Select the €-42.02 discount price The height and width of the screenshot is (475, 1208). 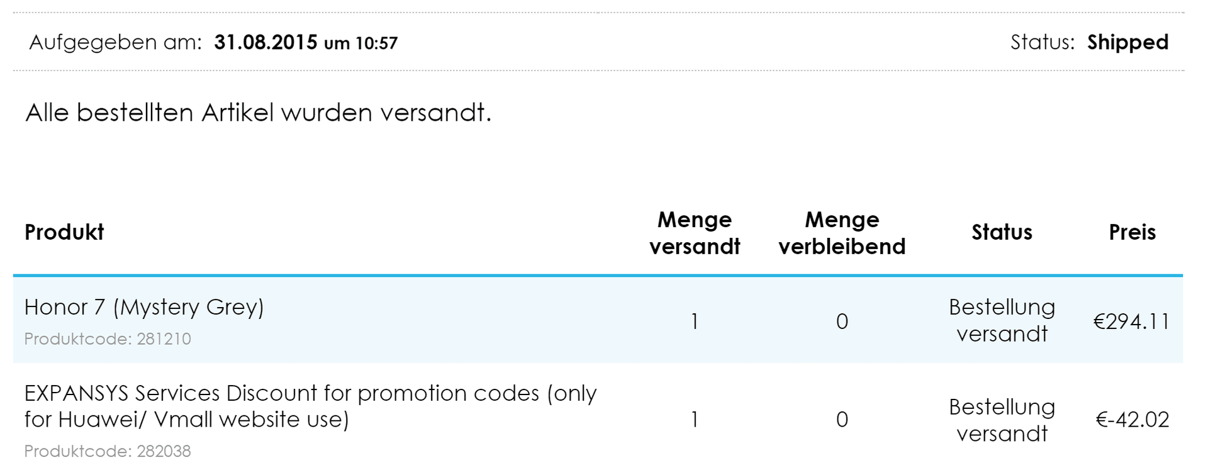(1132, 420)
